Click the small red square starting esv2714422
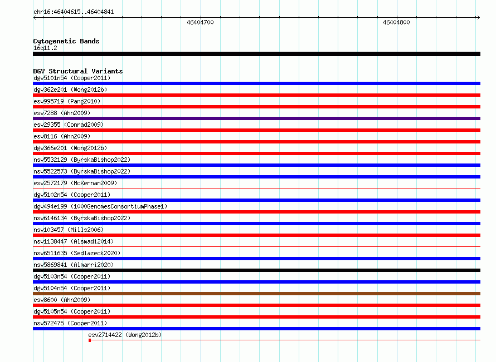Viewport: 496px width, 362px height. [x=90, y=340]
